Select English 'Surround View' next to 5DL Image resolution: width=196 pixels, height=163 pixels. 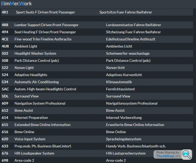tap(26, 96)
